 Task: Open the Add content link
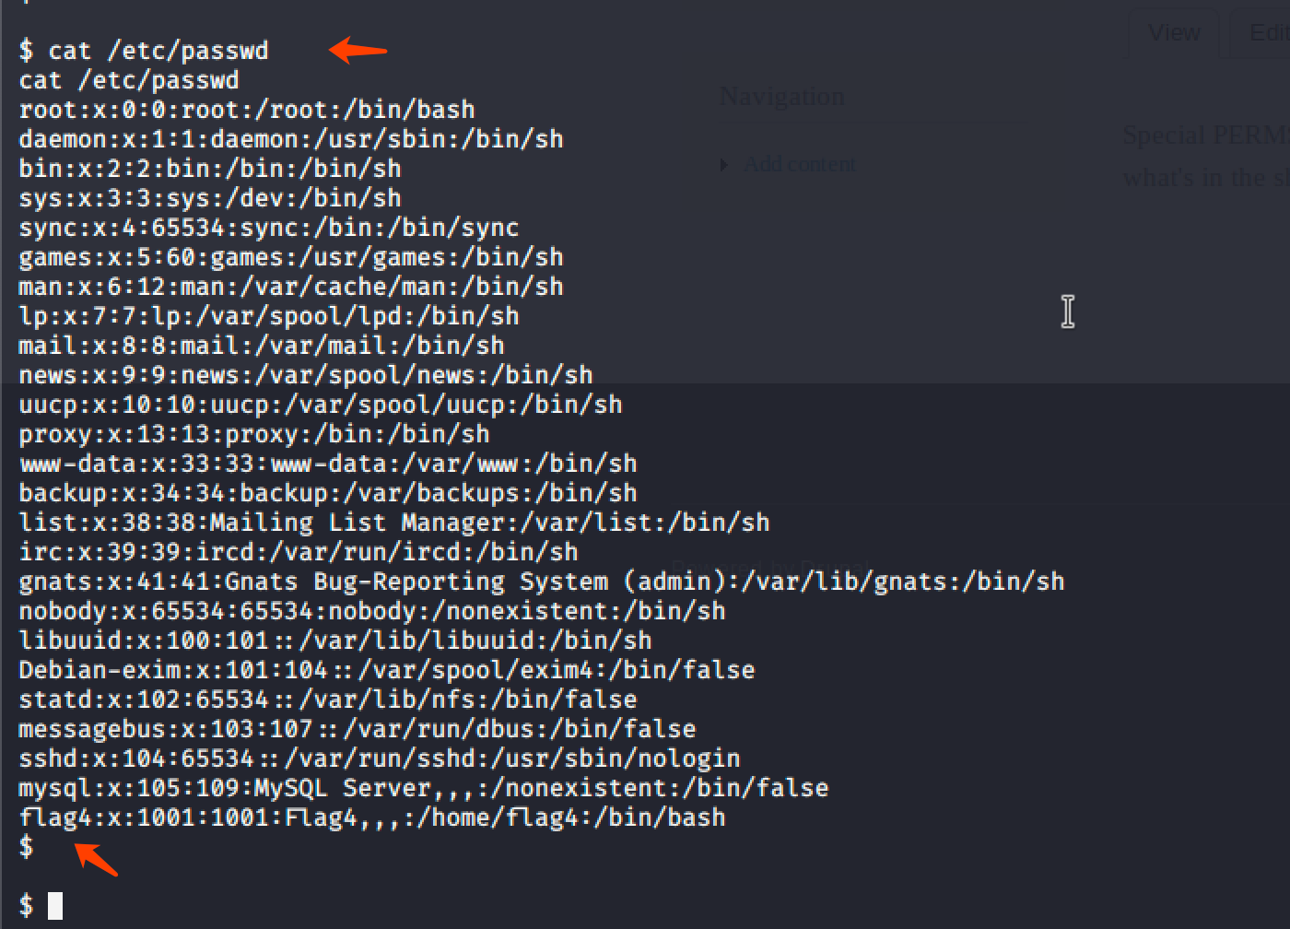coord(799,165)
